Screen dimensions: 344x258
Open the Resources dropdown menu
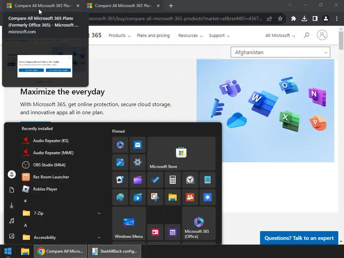[x=190, y=36]
